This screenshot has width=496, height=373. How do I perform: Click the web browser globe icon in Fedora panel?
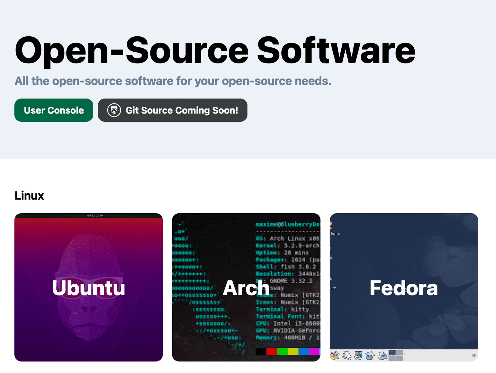click(334, 356)
